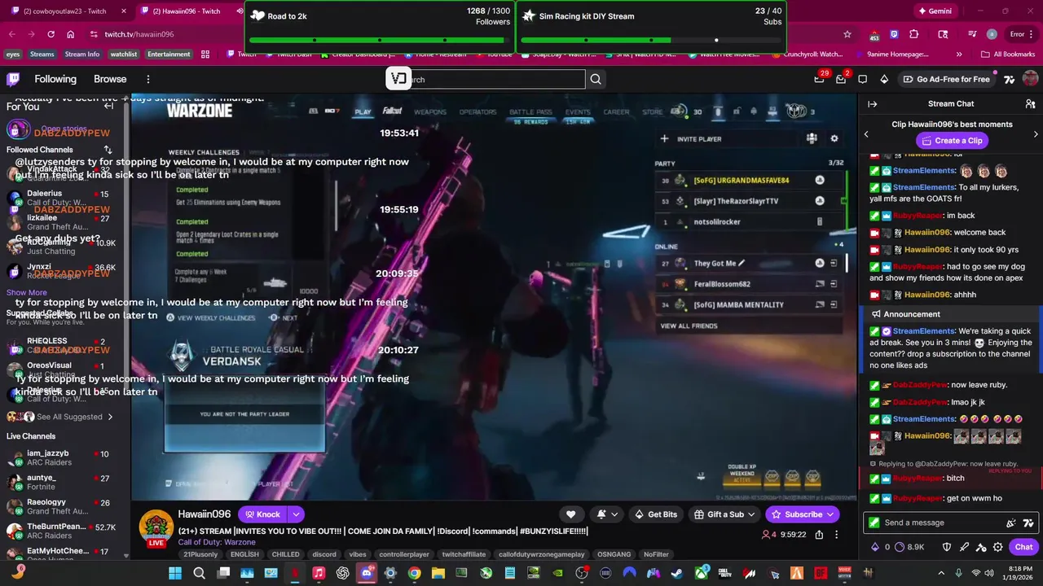Open the 7TV emote menu in message box

click(x=1028, y=523)
